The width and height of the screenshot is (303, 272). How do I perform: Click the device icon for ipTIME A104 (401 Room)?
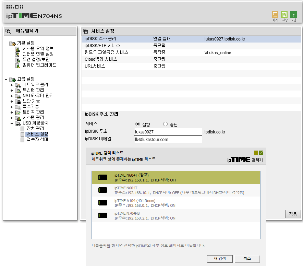tap(102, 203)
